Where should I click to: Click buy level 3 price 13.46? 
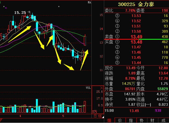point(136,52)
